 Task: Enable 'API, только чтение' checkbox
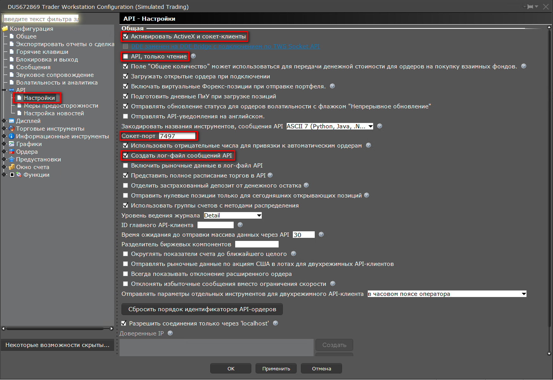(x=125, y=56)
